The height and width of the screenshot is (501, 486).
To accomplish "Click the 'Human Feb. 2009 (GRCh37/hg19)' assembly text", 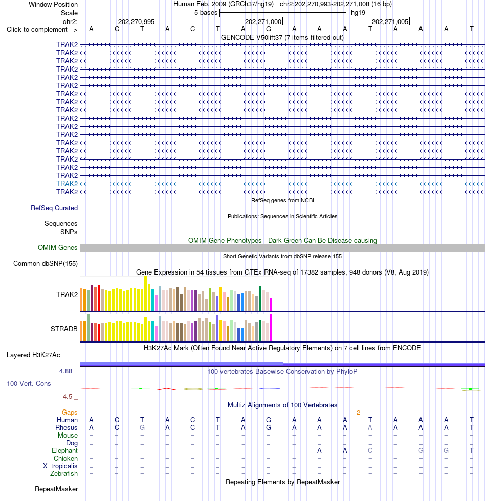I will coord(224,4).
